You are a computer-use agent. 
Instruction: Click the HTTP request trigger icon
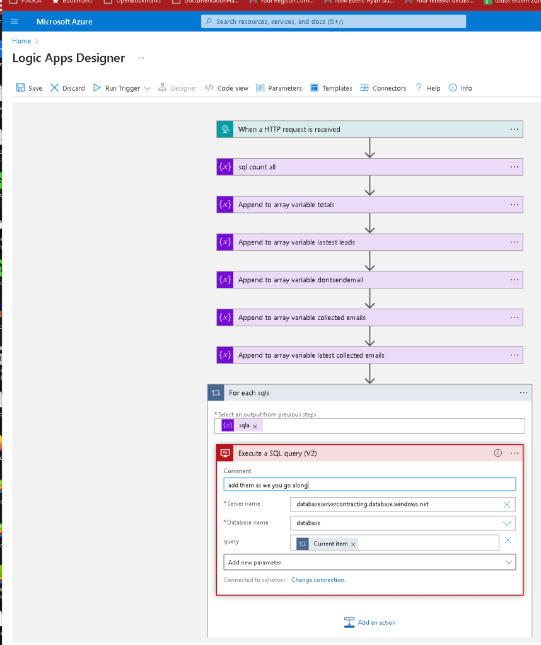(225, 129)
